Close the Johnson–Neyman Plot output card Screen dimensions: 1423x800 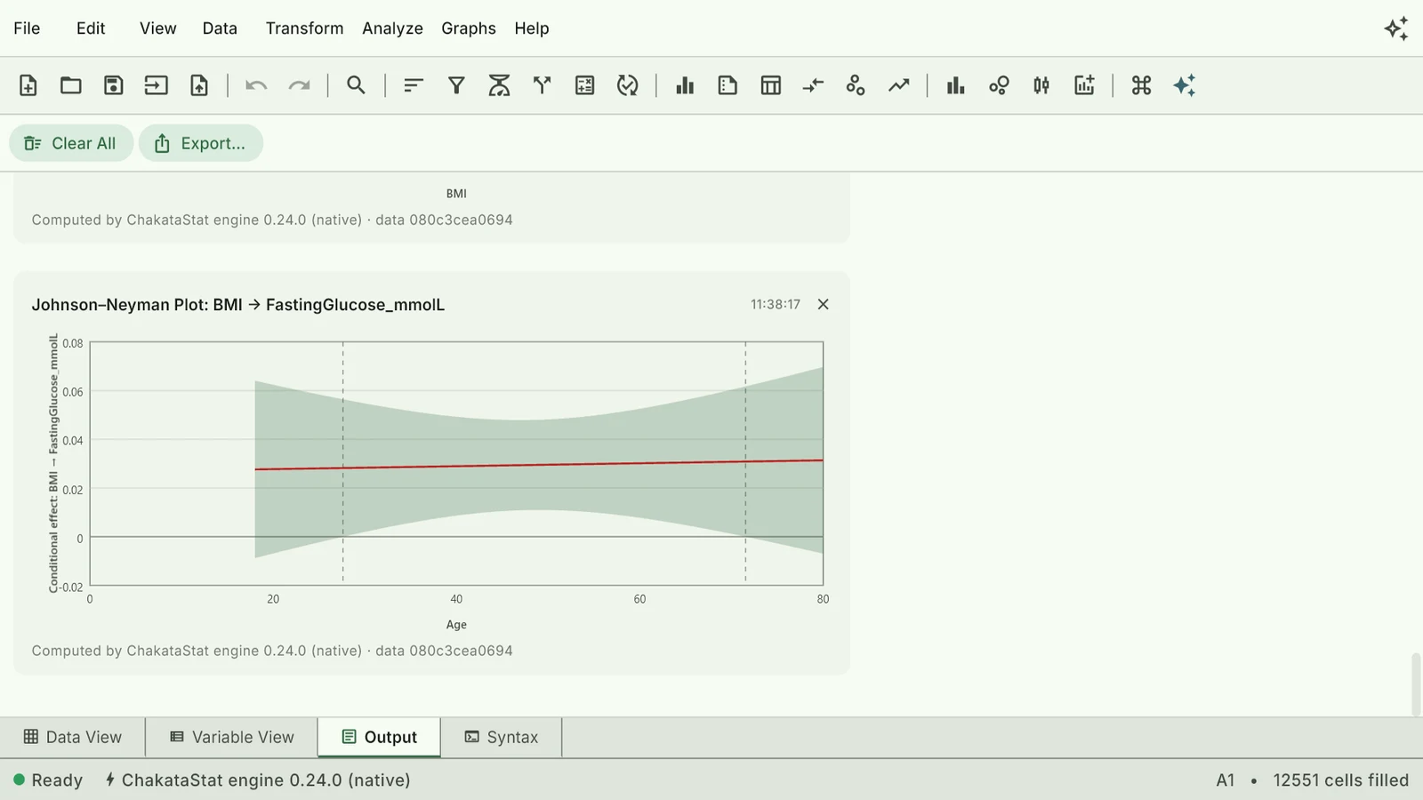pos(824,304)
